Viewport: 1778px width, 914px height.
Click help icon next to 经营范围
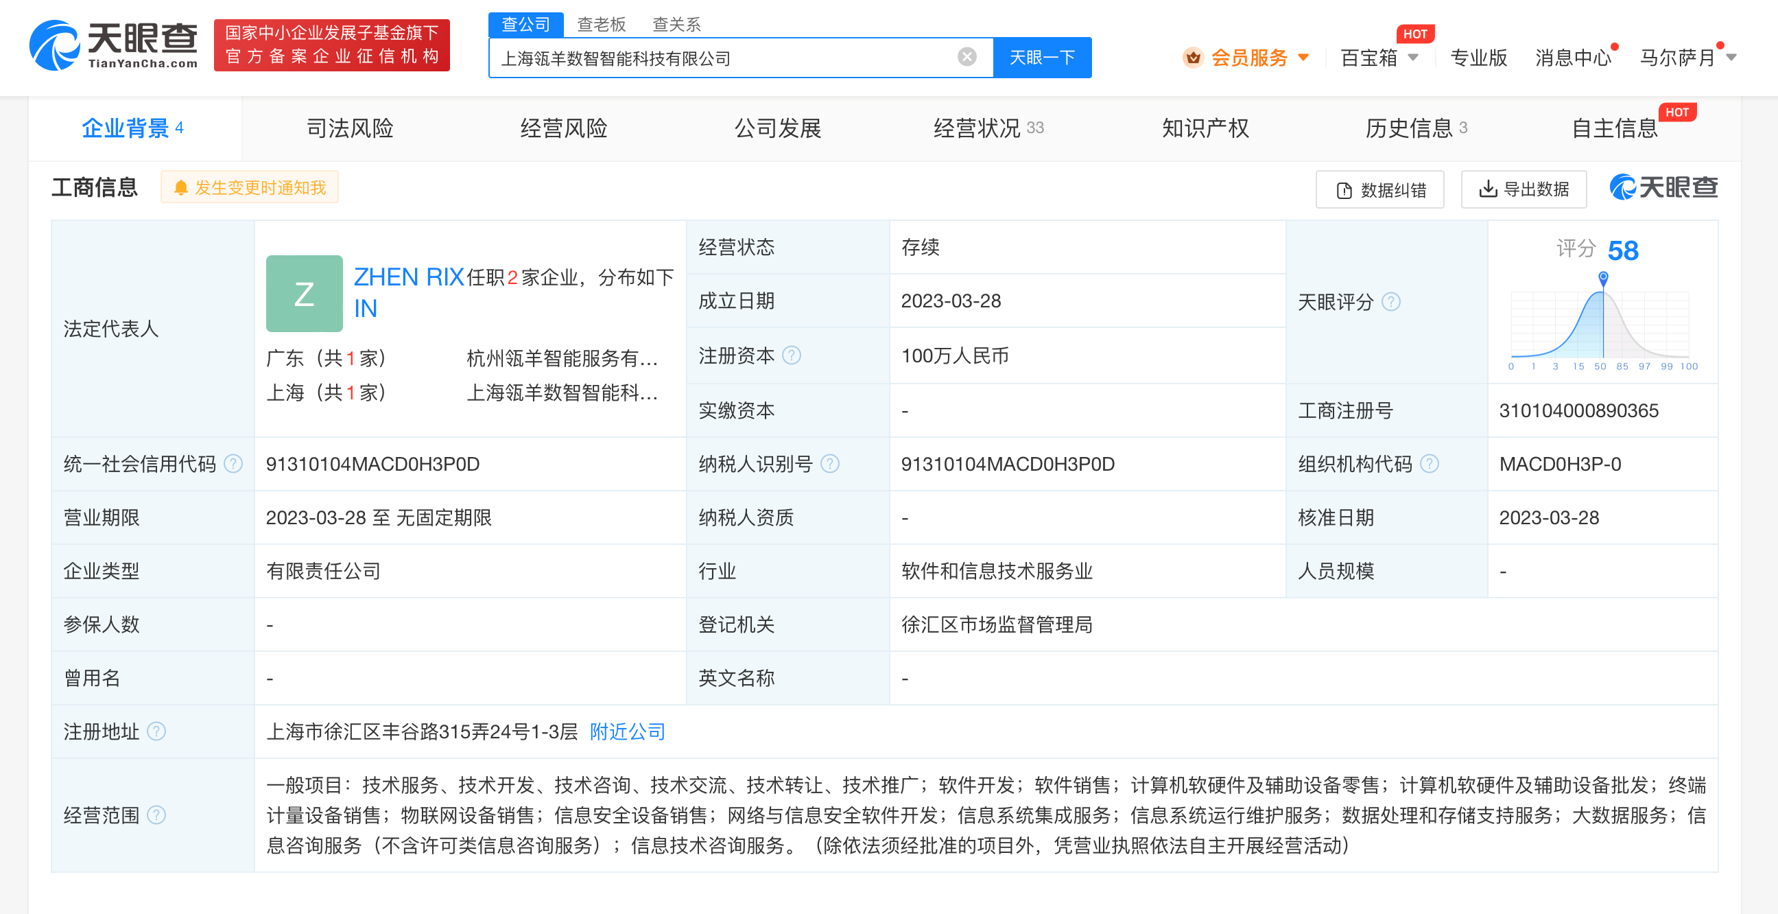click(156, 815)
